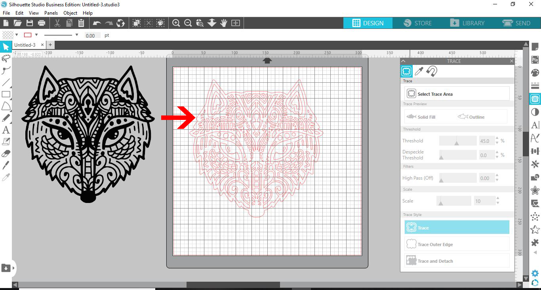The width and height of the screenshot is (541, 290).
Task: Select the Untitled-3 document tab
Action: [25, 45]
